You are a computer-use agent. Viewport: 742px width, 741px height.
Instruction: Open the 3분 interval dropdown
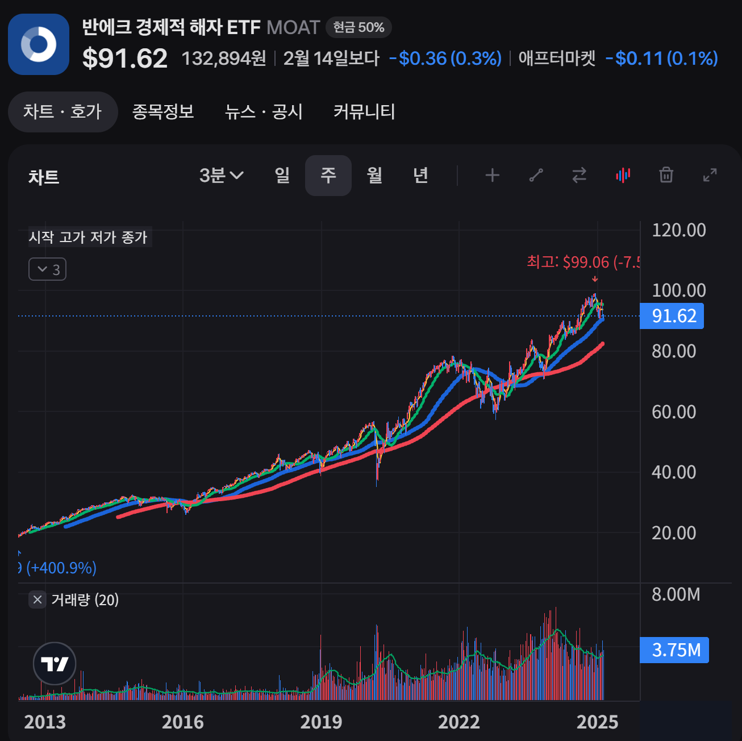coord(222,176)
